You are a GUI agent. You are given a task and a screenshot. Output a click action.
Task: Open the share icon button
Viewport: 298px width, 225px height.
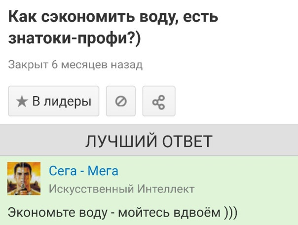tap(159, 101)
